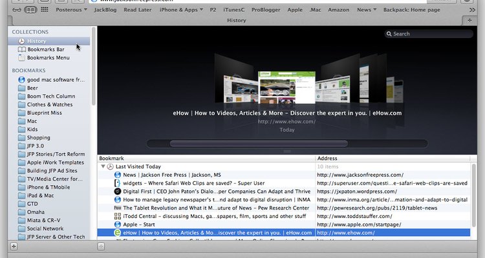This screenshot has height=258, width=485.
Task: Select the History tab
Action: pyautogui.click(x=237, y=21)
